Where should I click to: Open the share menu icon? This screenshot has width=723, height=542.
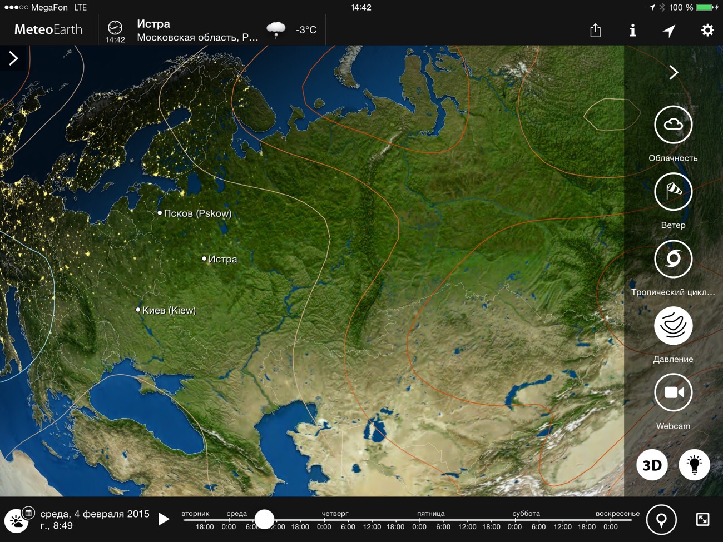(595, 30)
